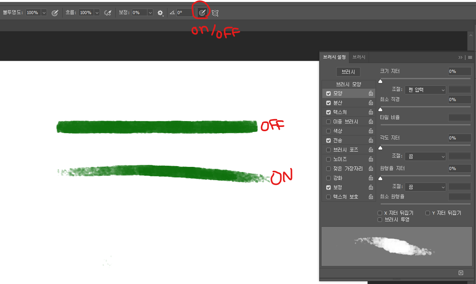This screenshot has height=284, width=476.
Task: Collapse panel with the >> icon
Action: 460,57
